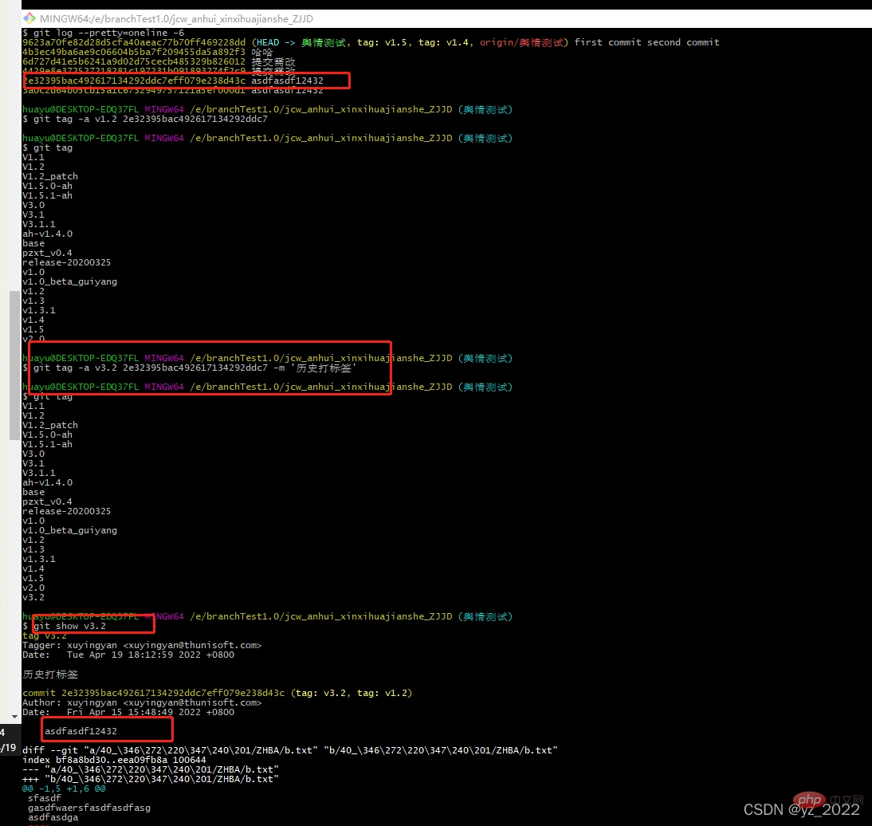Click the '@@ -1,5 +1,6 @@' hunk header

tap(64, 789)
